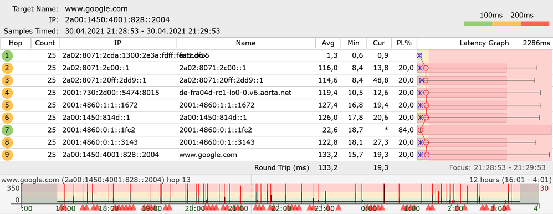Select the hop 8 orange circle
553x214 pixels.
click(x=7, y=142)
